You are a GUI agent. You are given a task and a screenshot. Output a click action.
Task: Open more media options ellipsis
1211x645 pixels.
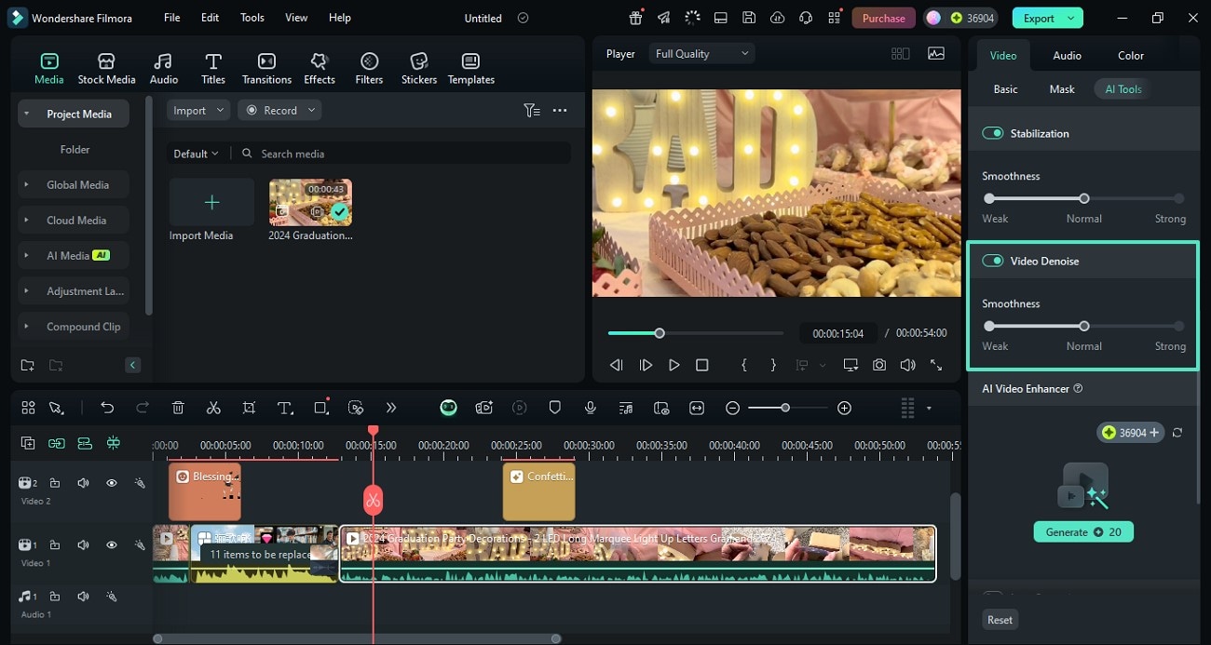click(560, 110)
